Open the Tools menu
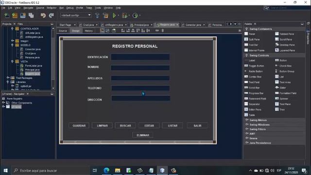Screen dimensions: 311x175 pos(98,8)
